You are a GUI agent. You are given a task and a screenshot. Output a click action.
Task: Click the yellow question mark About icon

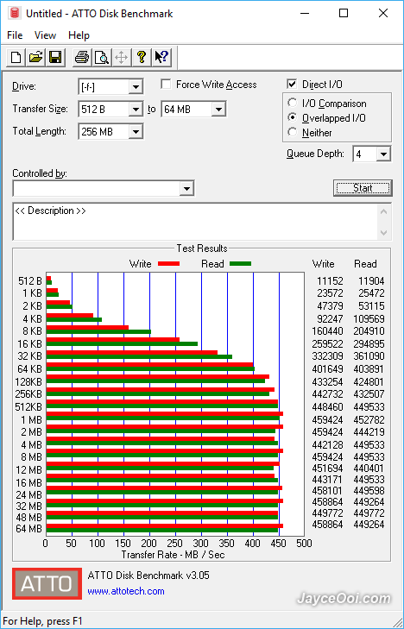click(x=142, y=57)
